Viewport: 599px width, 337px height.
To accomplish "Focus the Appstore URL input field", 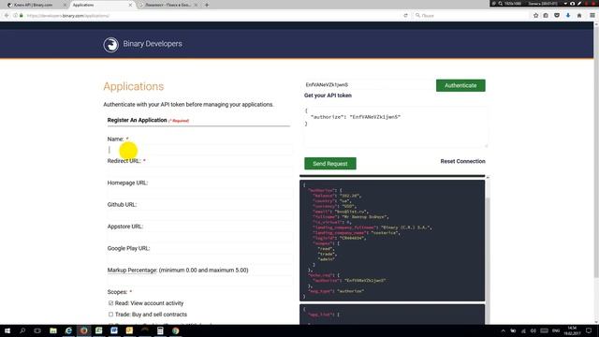I will (199, 237).
